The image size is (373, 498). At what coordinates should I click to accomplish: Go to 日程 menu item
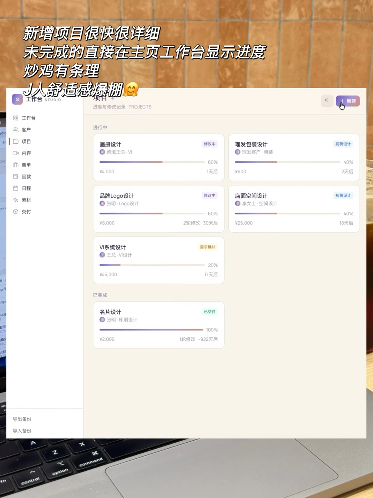coord(26,188)
